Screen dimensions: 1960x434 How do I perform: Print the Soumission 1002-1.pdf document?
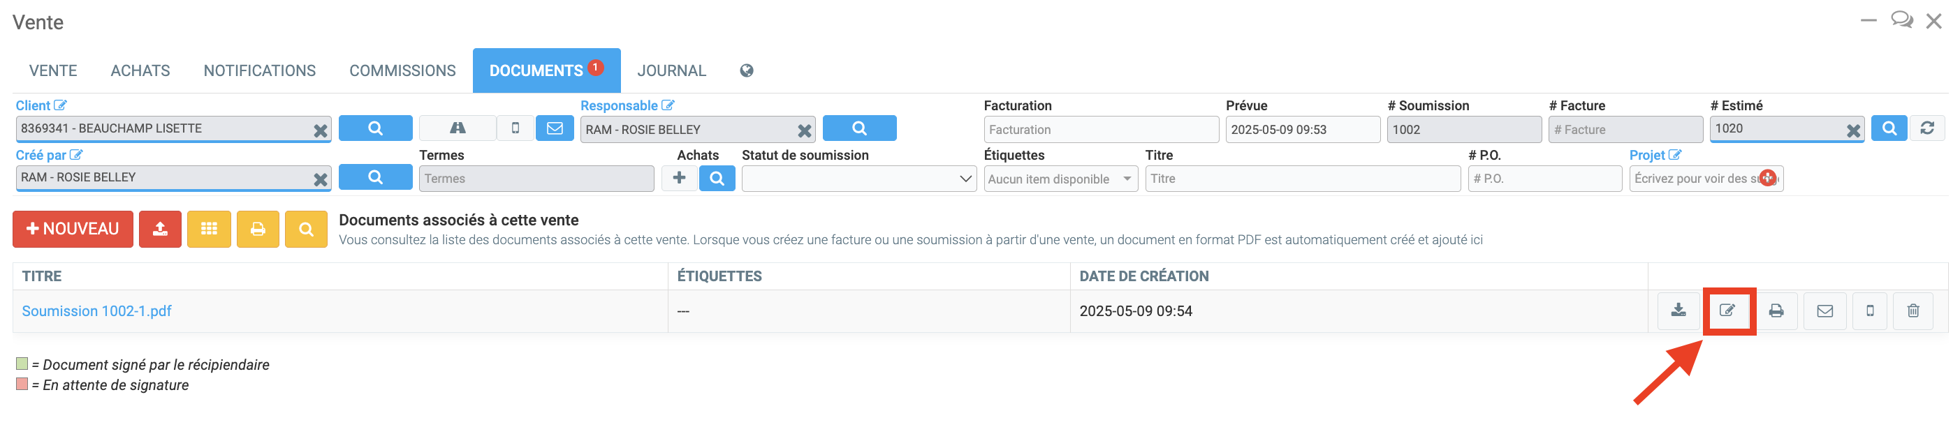click(1776, 311)
